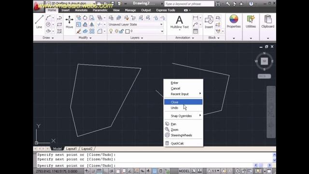
Task: Open Layer Properties manager icon
Action: [x=111, y=18]
